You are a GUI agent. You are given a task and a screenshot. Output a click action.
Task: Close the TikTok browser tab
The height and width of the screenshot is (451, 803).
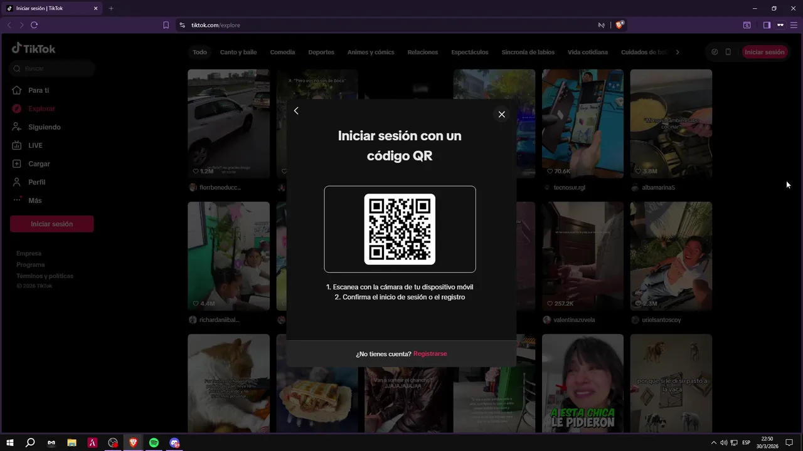95,9
